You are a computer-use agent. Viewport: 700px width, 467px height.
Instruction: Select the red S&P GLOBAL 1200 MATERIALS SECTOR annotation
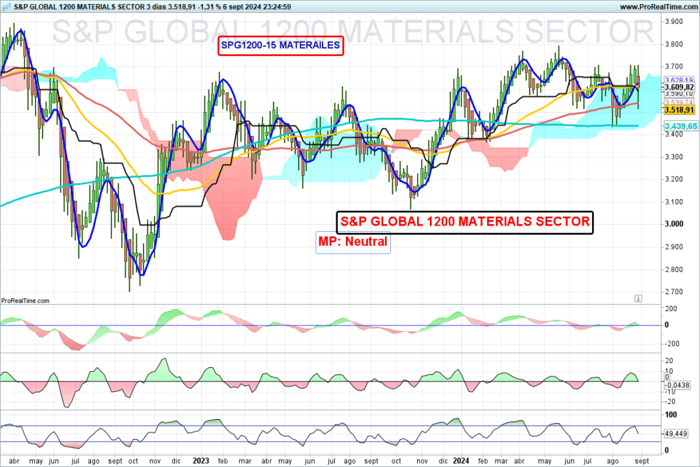465,222
